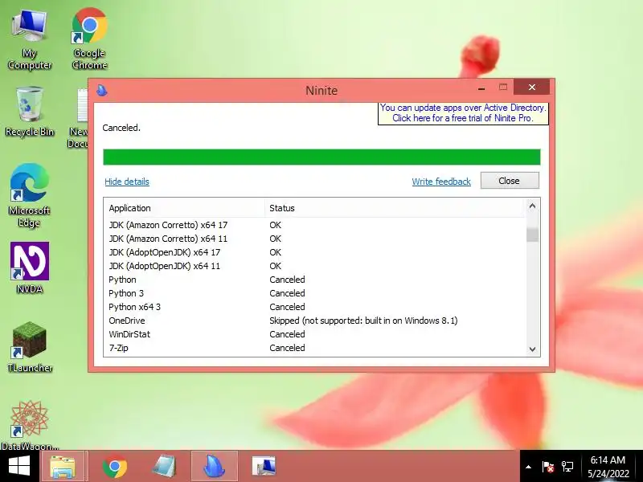Show hidden system tray icons
Viewport: 643px width, 482px height.
(529, 467)
